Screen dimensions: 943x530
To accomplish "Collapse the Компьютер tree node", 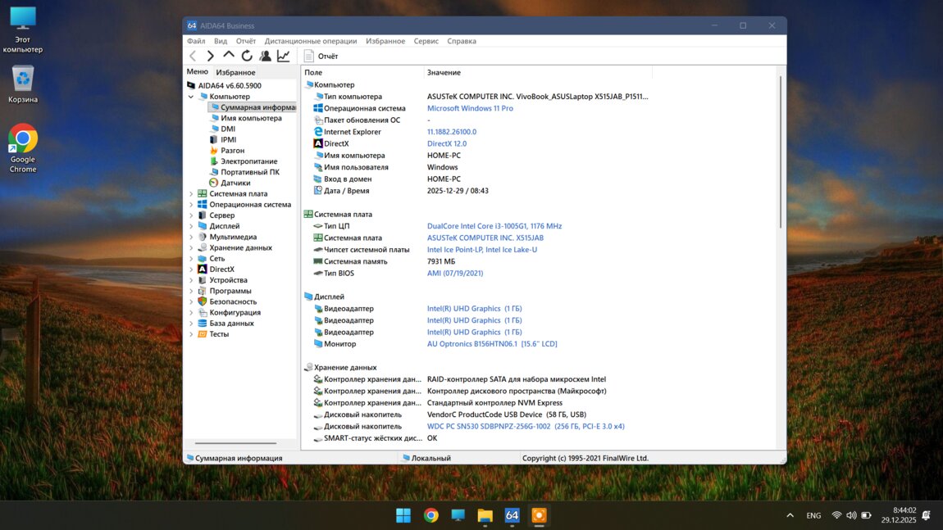I will pyautogui.click(x=191, y=97).
